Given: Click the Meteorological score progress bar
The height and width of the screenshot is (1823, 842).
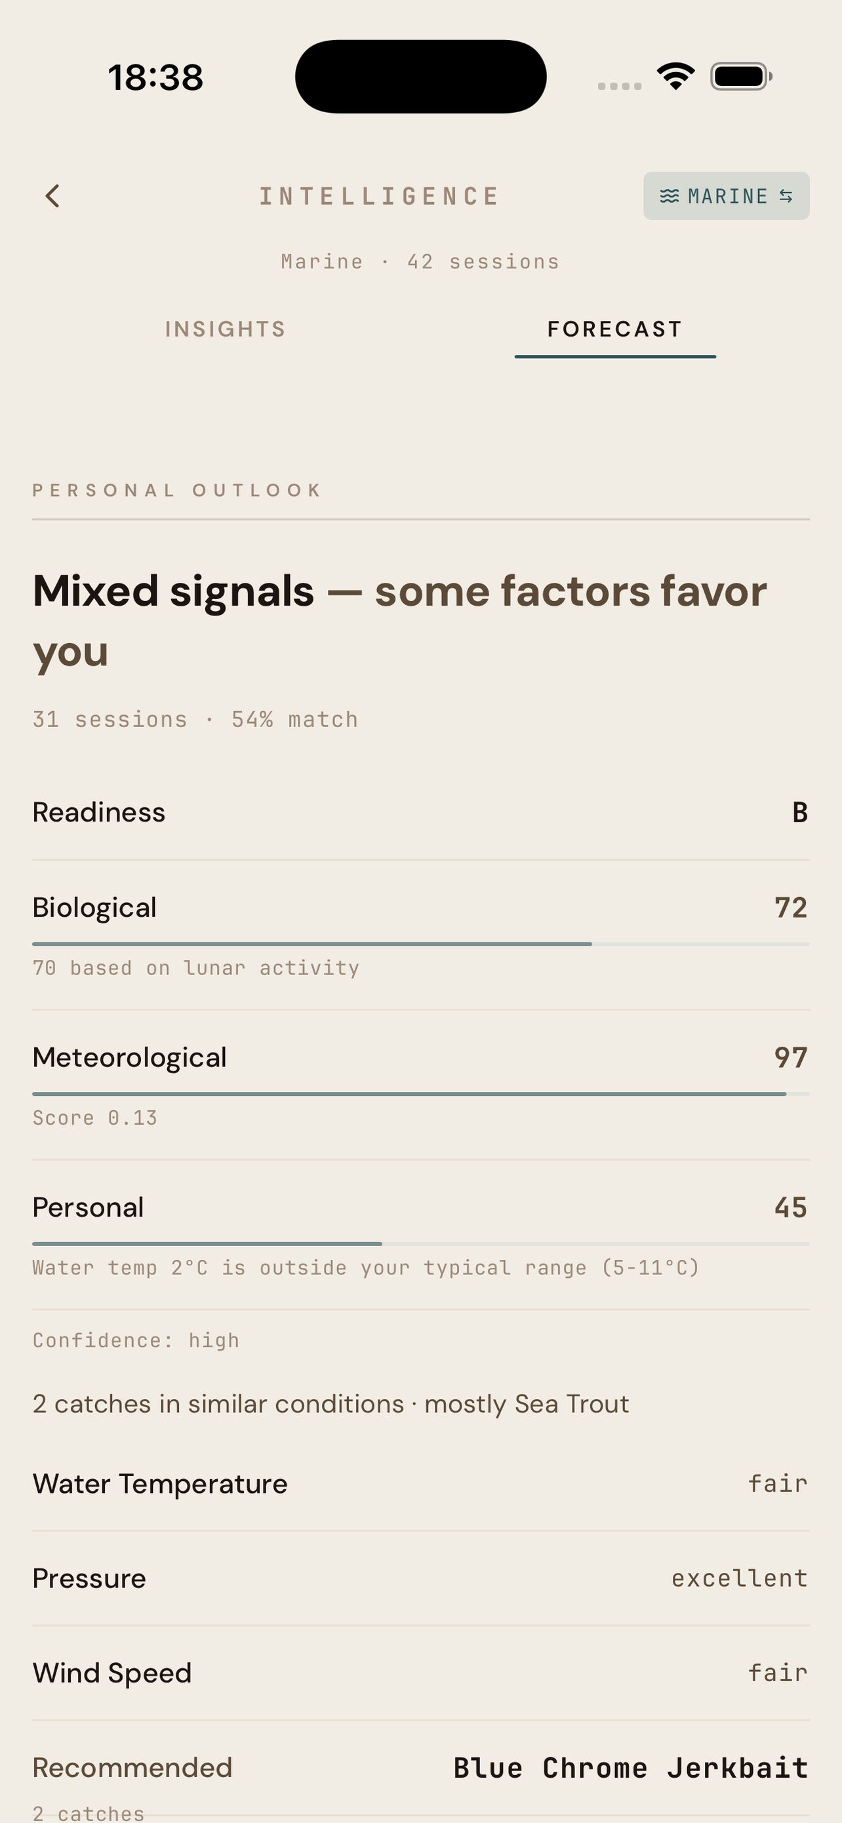Looking at the screenshot, I should (420, 1094).
